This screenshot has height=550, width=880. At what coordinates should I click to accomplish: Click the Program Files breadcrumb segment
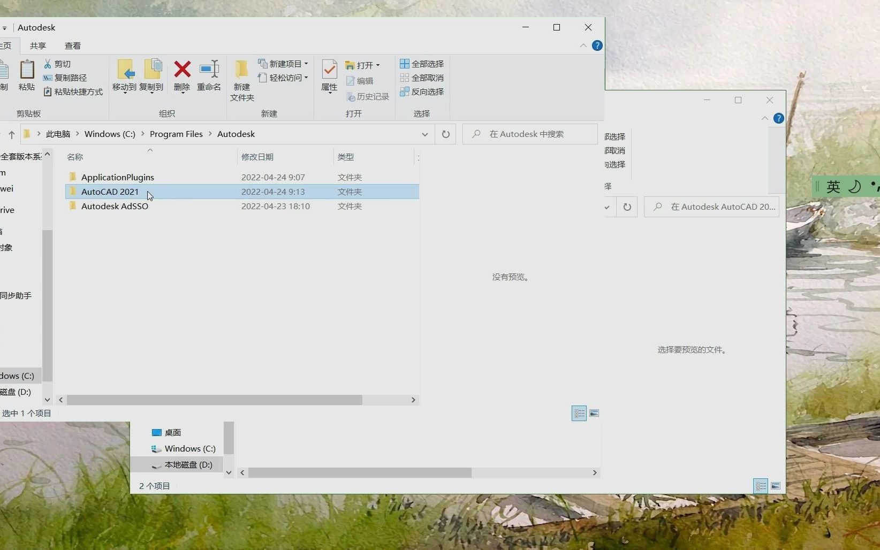tap(176, 134)
